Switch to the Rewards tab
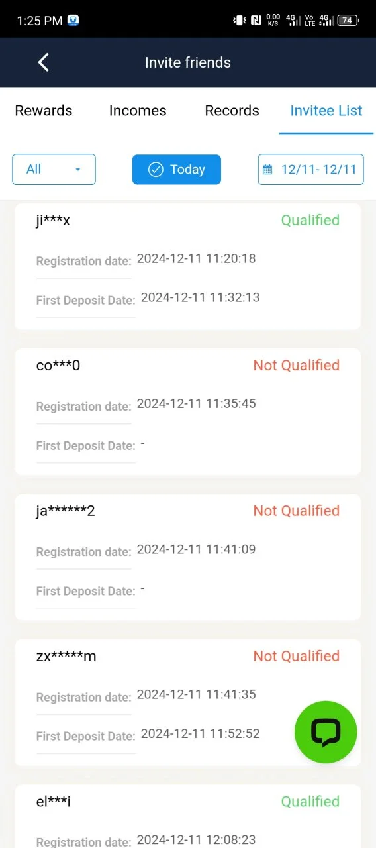Image resolution: width=376 pixels, height=848 pixels. coord(44,111)
